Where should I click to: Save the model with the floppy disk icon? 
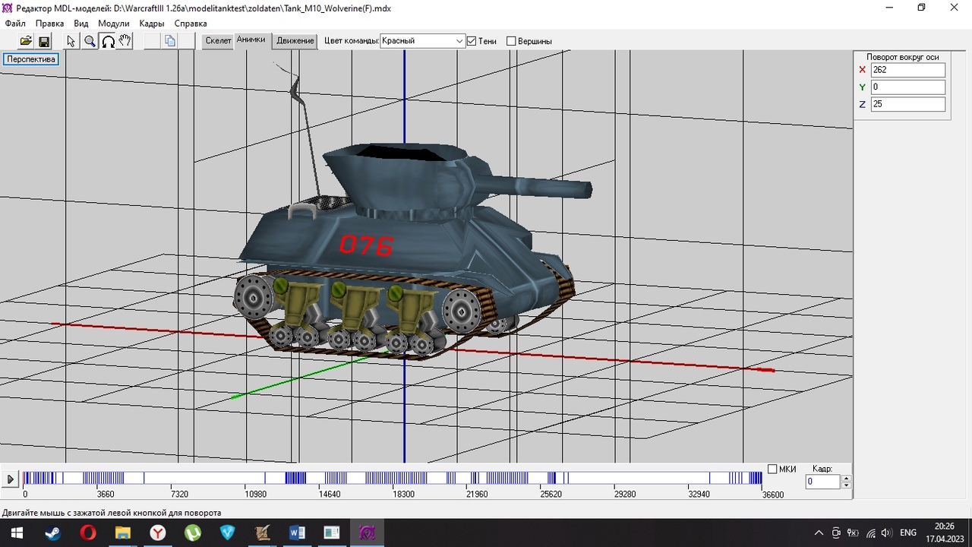pyautogui.click(x=43, y=41)
